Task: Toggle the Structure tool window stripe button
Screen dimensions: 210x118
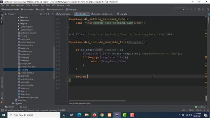Action: (x=2, y=83)
